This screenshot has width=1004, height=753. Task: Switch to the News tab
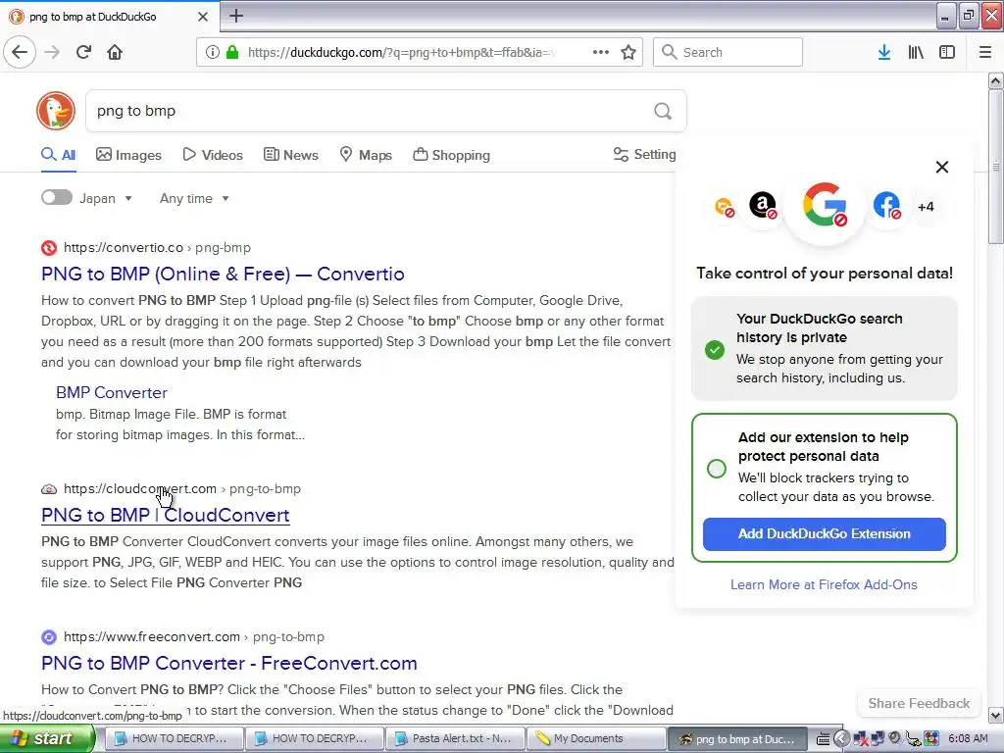pos(290,154)
